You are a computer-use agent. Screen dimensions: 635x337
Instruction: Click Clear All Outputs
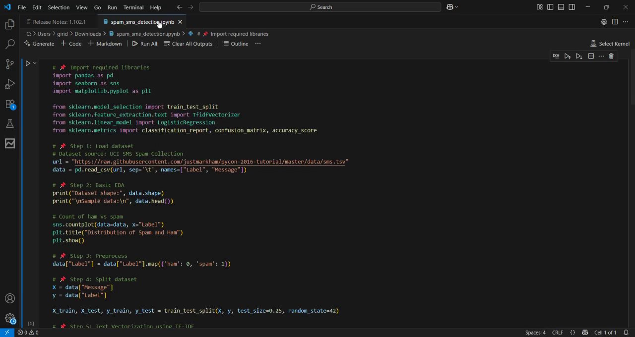click(188, 44)
